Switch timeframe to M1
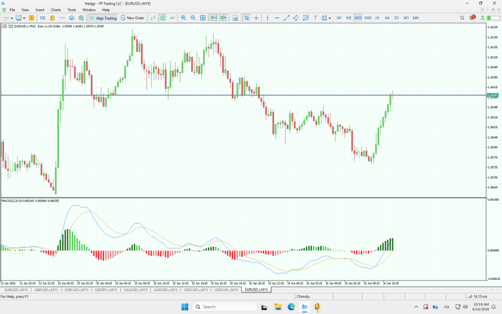The height and width of the screenshot is (314, 502). 339,18
